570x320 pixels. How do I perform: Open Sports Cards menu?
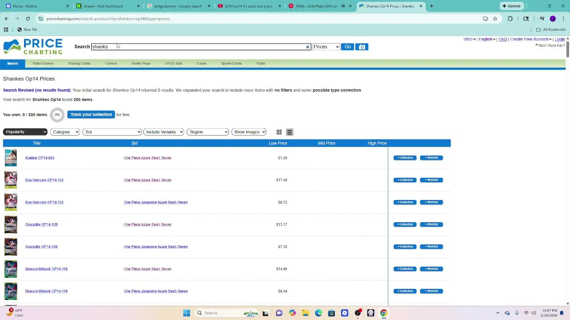pyautogui.click(x=231, y=64)
